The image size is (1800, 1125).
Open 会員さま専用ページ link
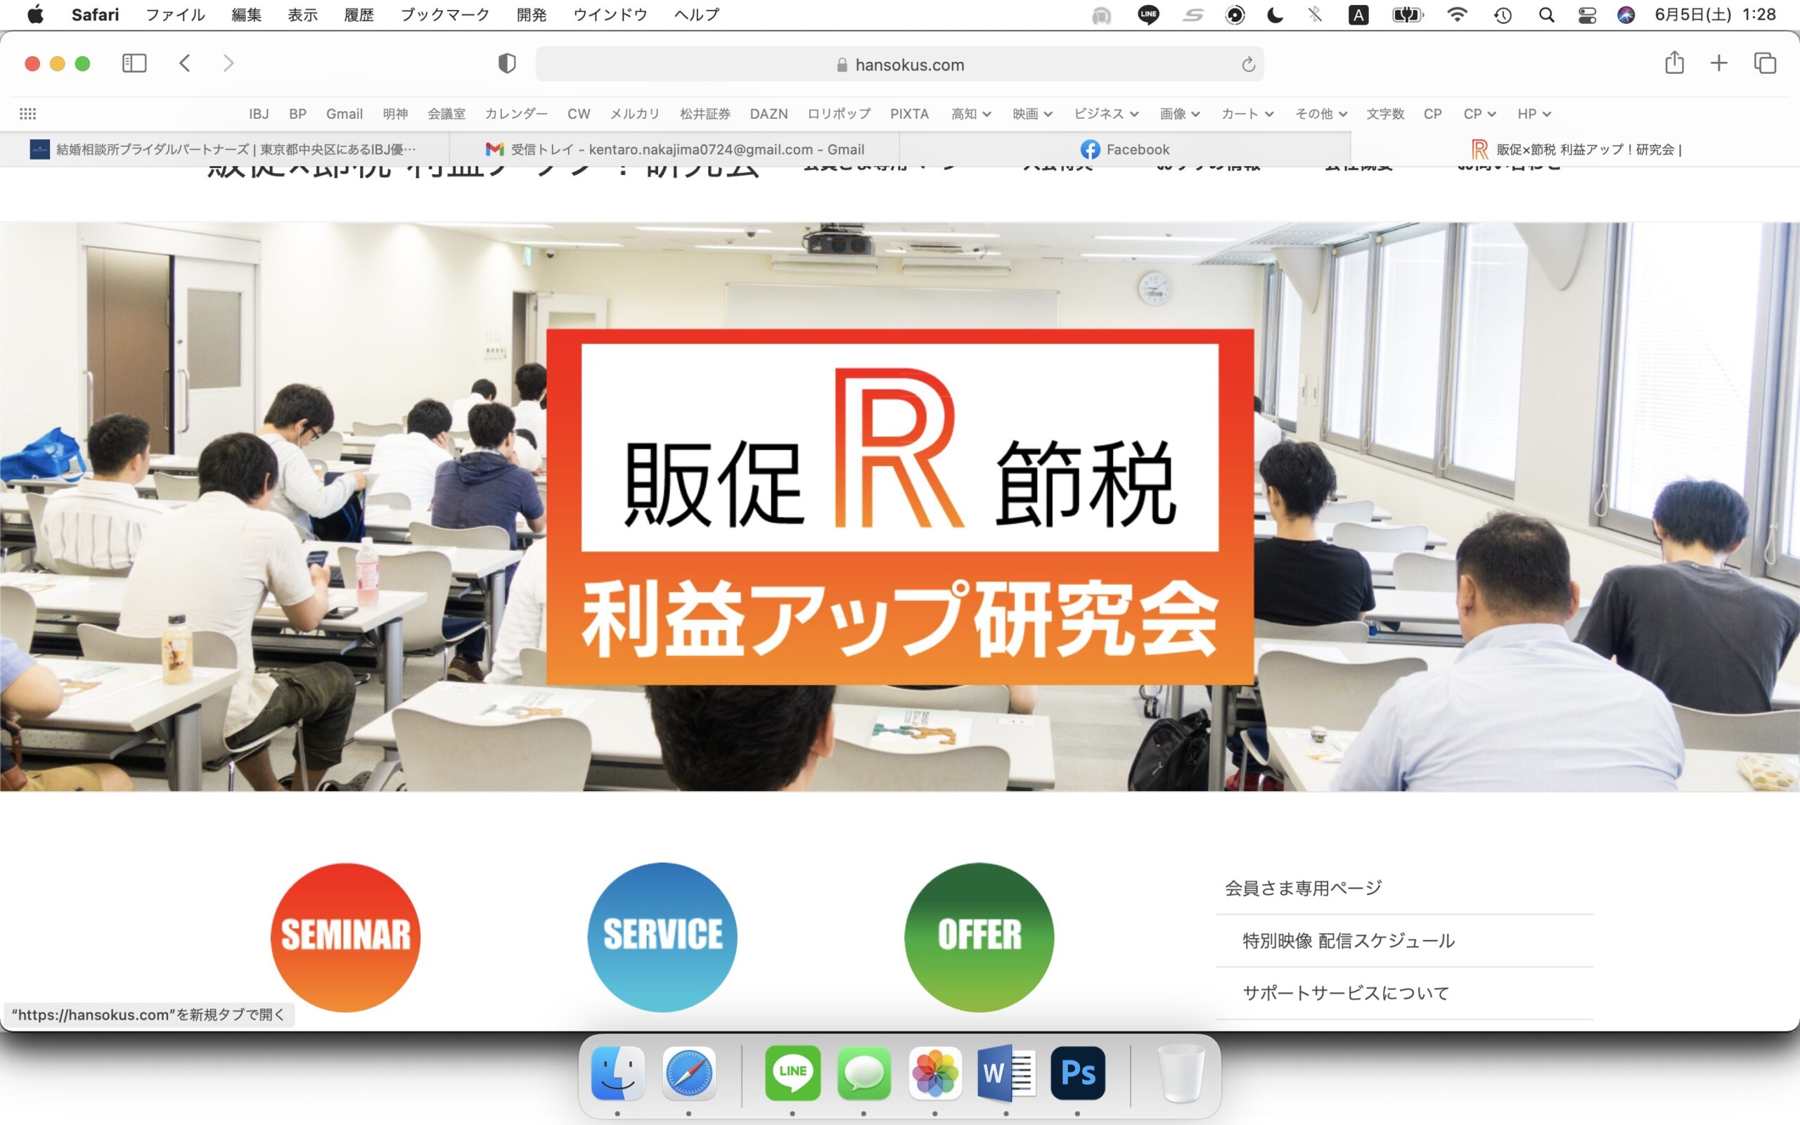coord(1303,887)
